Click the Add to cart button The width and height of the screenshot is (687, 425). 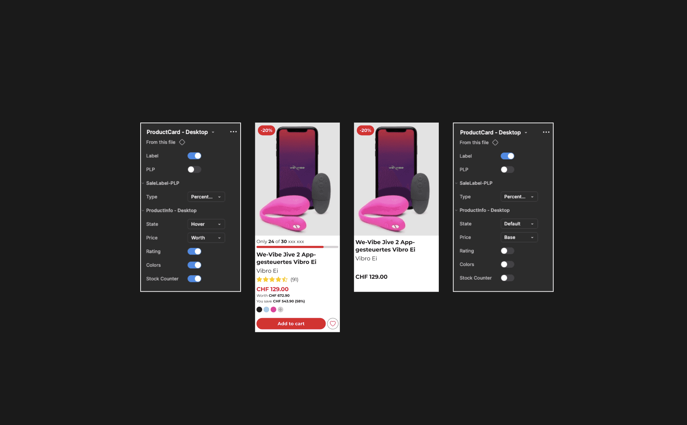(291, 324)
